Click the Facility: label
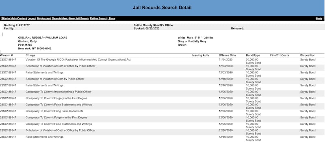325x147 pixels. pyautogui.click(x=9, y=28)
